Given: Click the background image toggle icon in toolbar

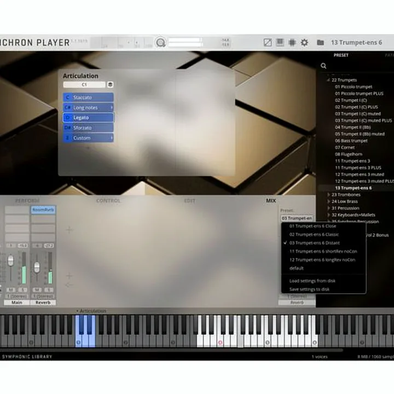Looking at the screenshot, I should coord(268,43).
